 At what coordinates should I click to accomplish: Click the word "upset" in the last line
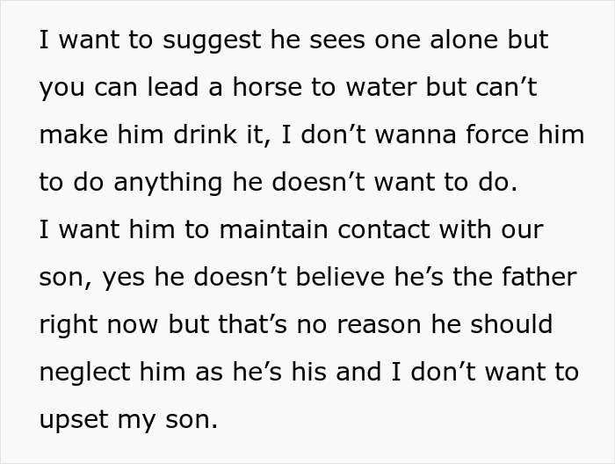74,418
